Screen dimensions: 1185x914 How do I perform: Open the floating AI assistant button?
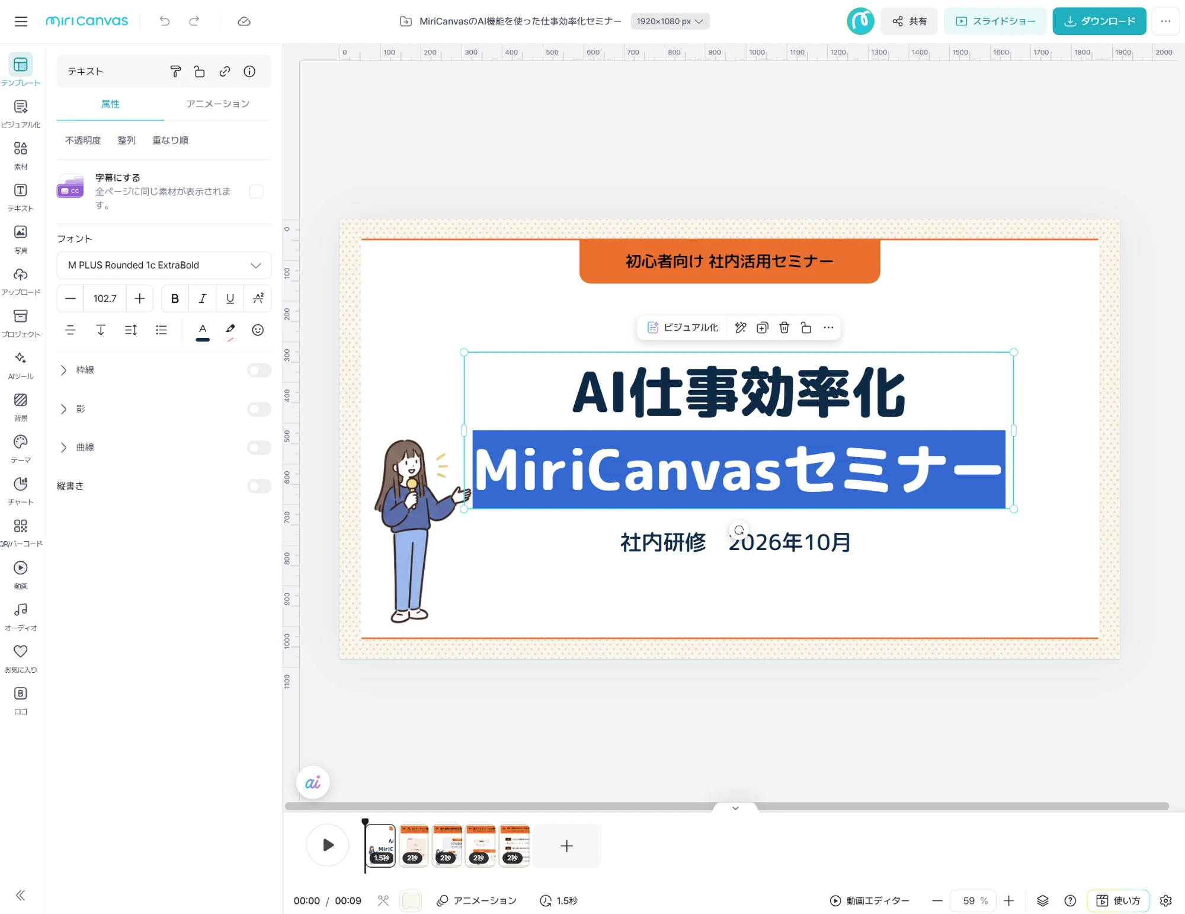point(313,782)
